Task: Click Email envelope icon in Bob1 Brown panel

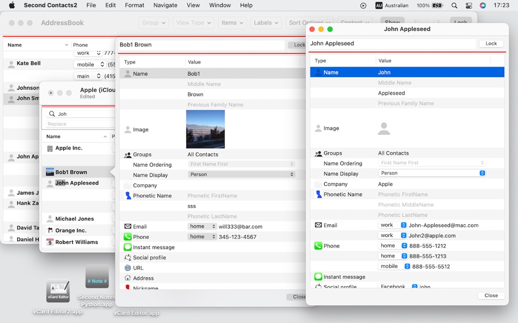Action: tap(128, 226)
